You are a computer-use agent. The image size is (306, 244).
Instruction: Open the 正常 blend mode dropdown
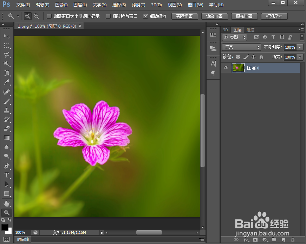(241, 47)
